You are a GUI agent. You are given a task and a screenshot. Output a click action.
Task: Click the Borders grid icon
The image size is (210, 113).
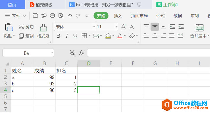(x=84, y=36)
